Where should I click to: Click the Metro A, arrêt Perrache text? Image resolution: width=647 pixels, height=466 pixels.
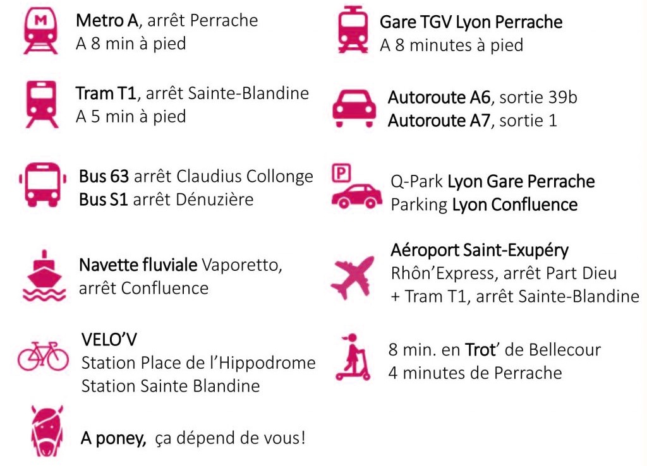(167, 20)
